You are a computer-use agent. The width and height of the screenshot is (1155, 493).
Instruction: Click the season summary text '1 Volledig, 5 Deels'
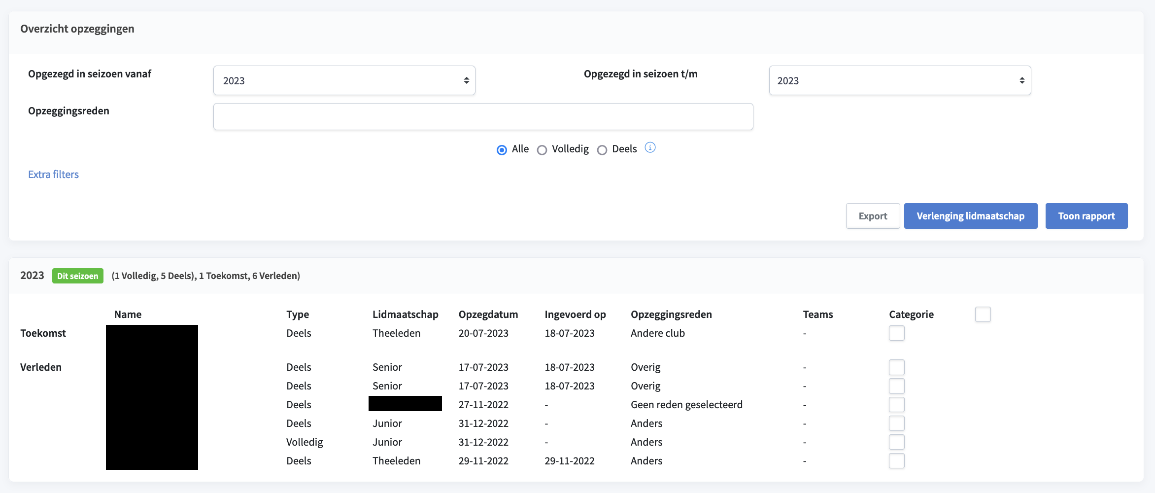click(154, 276)
